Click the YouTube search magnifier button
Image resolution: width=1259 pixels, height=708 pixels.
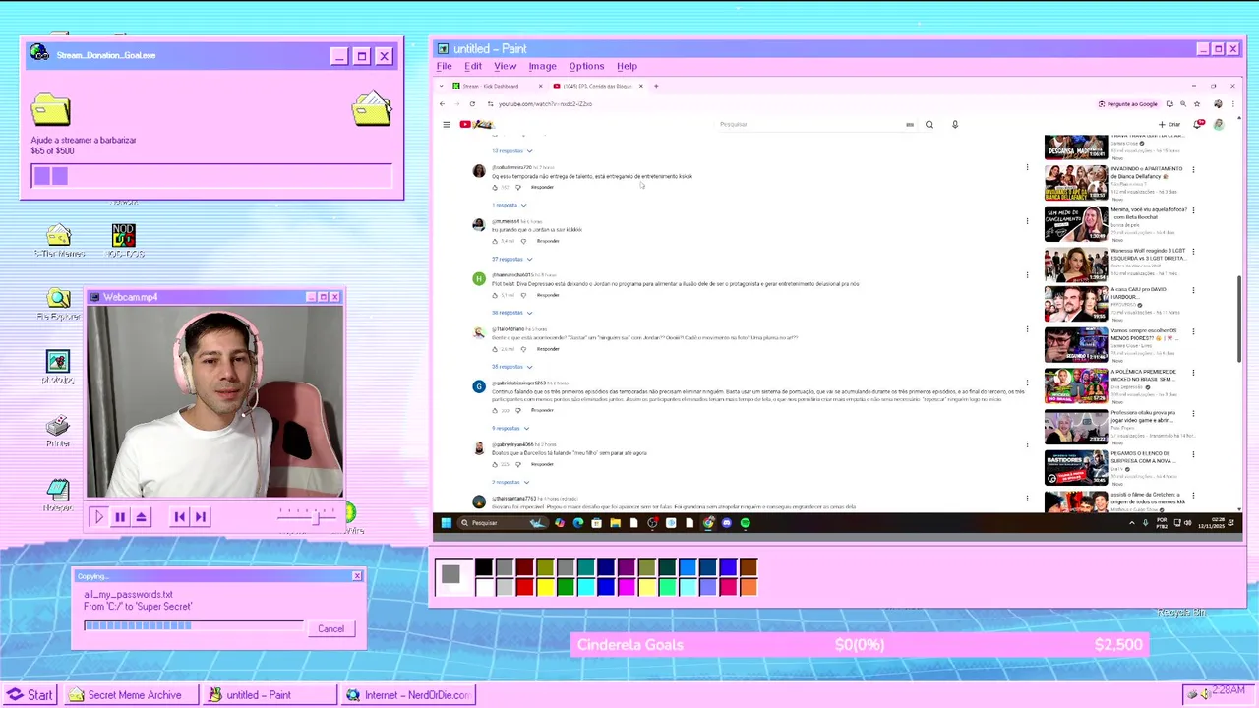coord(929,124)
